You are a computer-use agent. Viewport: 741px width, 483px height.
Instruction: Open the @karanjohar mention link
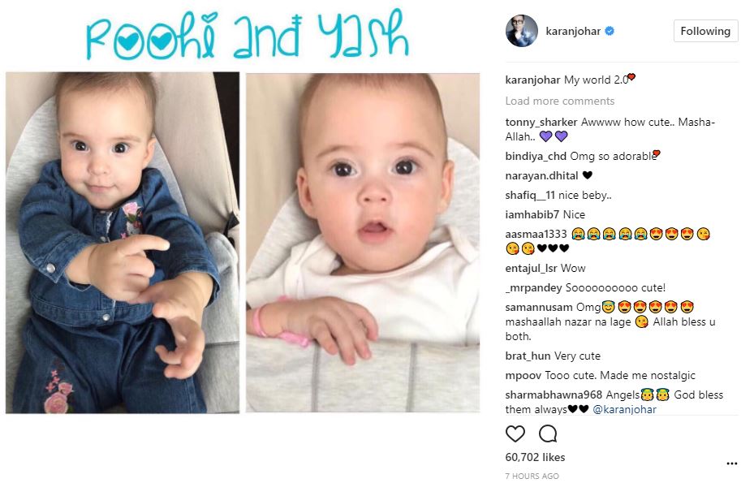click(624, 409)
